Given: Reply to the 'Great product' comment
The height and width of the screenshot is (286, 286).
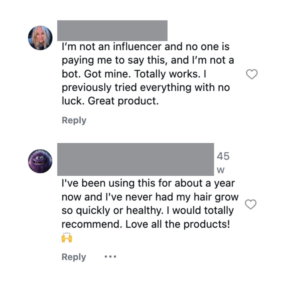Looking at the screenshot, I should 74,120.
